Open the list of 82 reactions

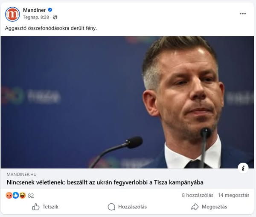point(31,196)
